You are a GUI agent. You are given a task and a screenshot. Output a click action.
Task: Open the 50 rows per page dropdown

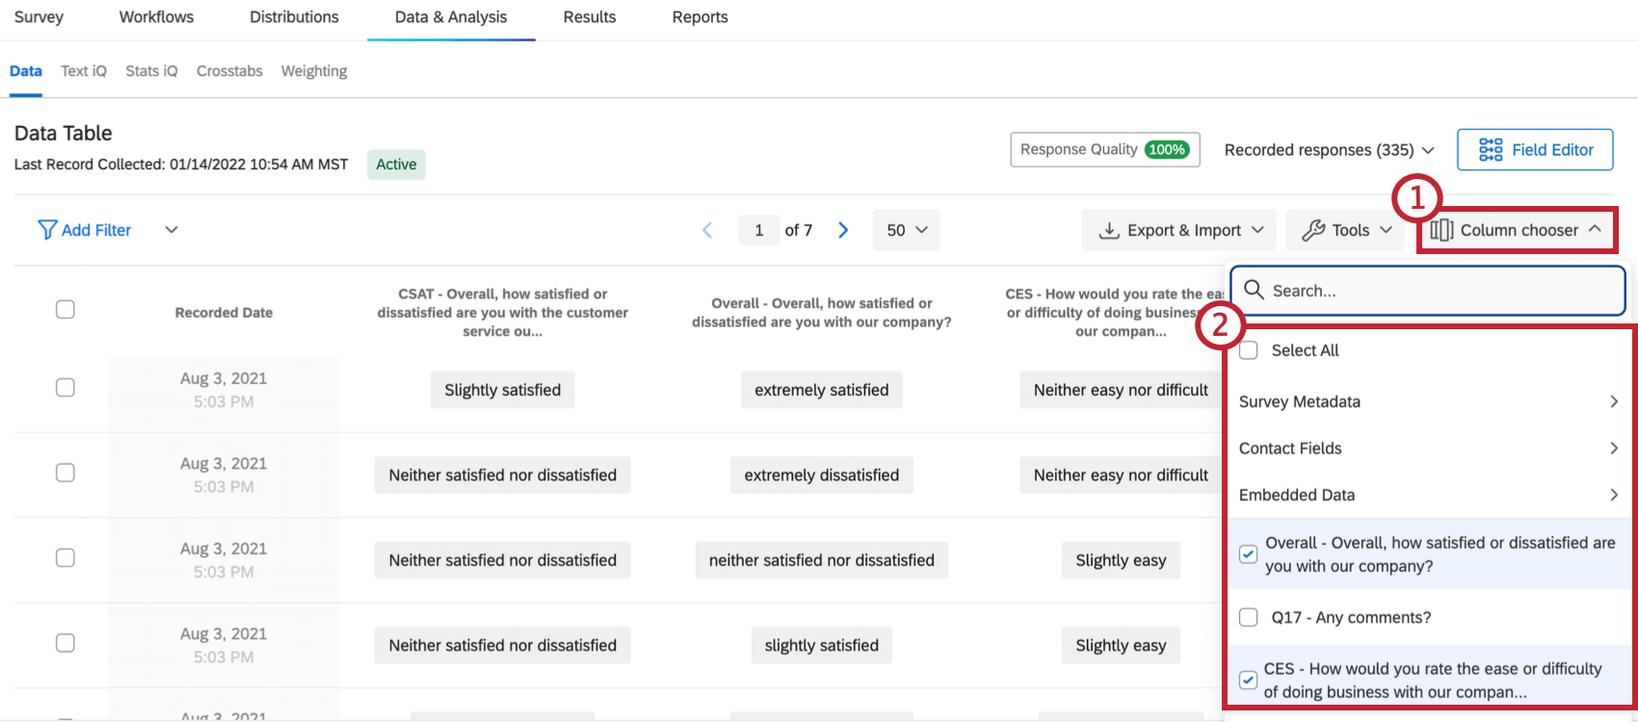coord(906,230)
